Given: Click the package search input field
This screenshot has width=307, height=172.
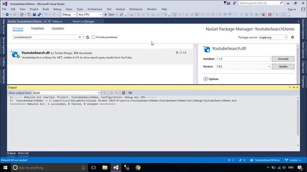Looking at the screenshot, I should [46, 37].
